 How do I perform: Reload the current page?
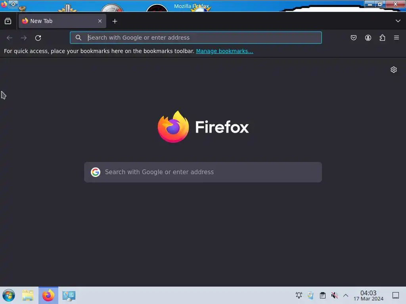38,38
